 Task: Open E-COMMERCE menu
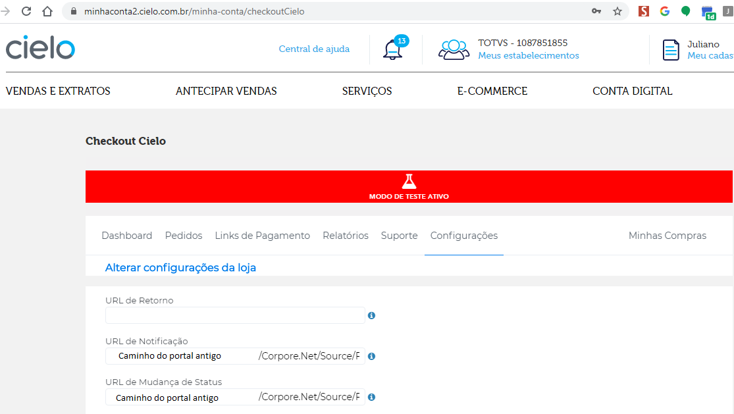click(492, 91)
